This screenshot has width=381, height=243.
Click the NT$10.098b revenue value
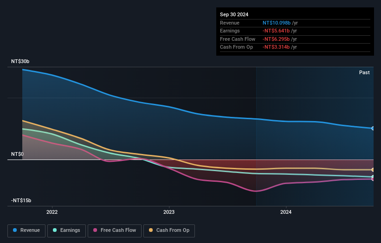coord(277,23)
